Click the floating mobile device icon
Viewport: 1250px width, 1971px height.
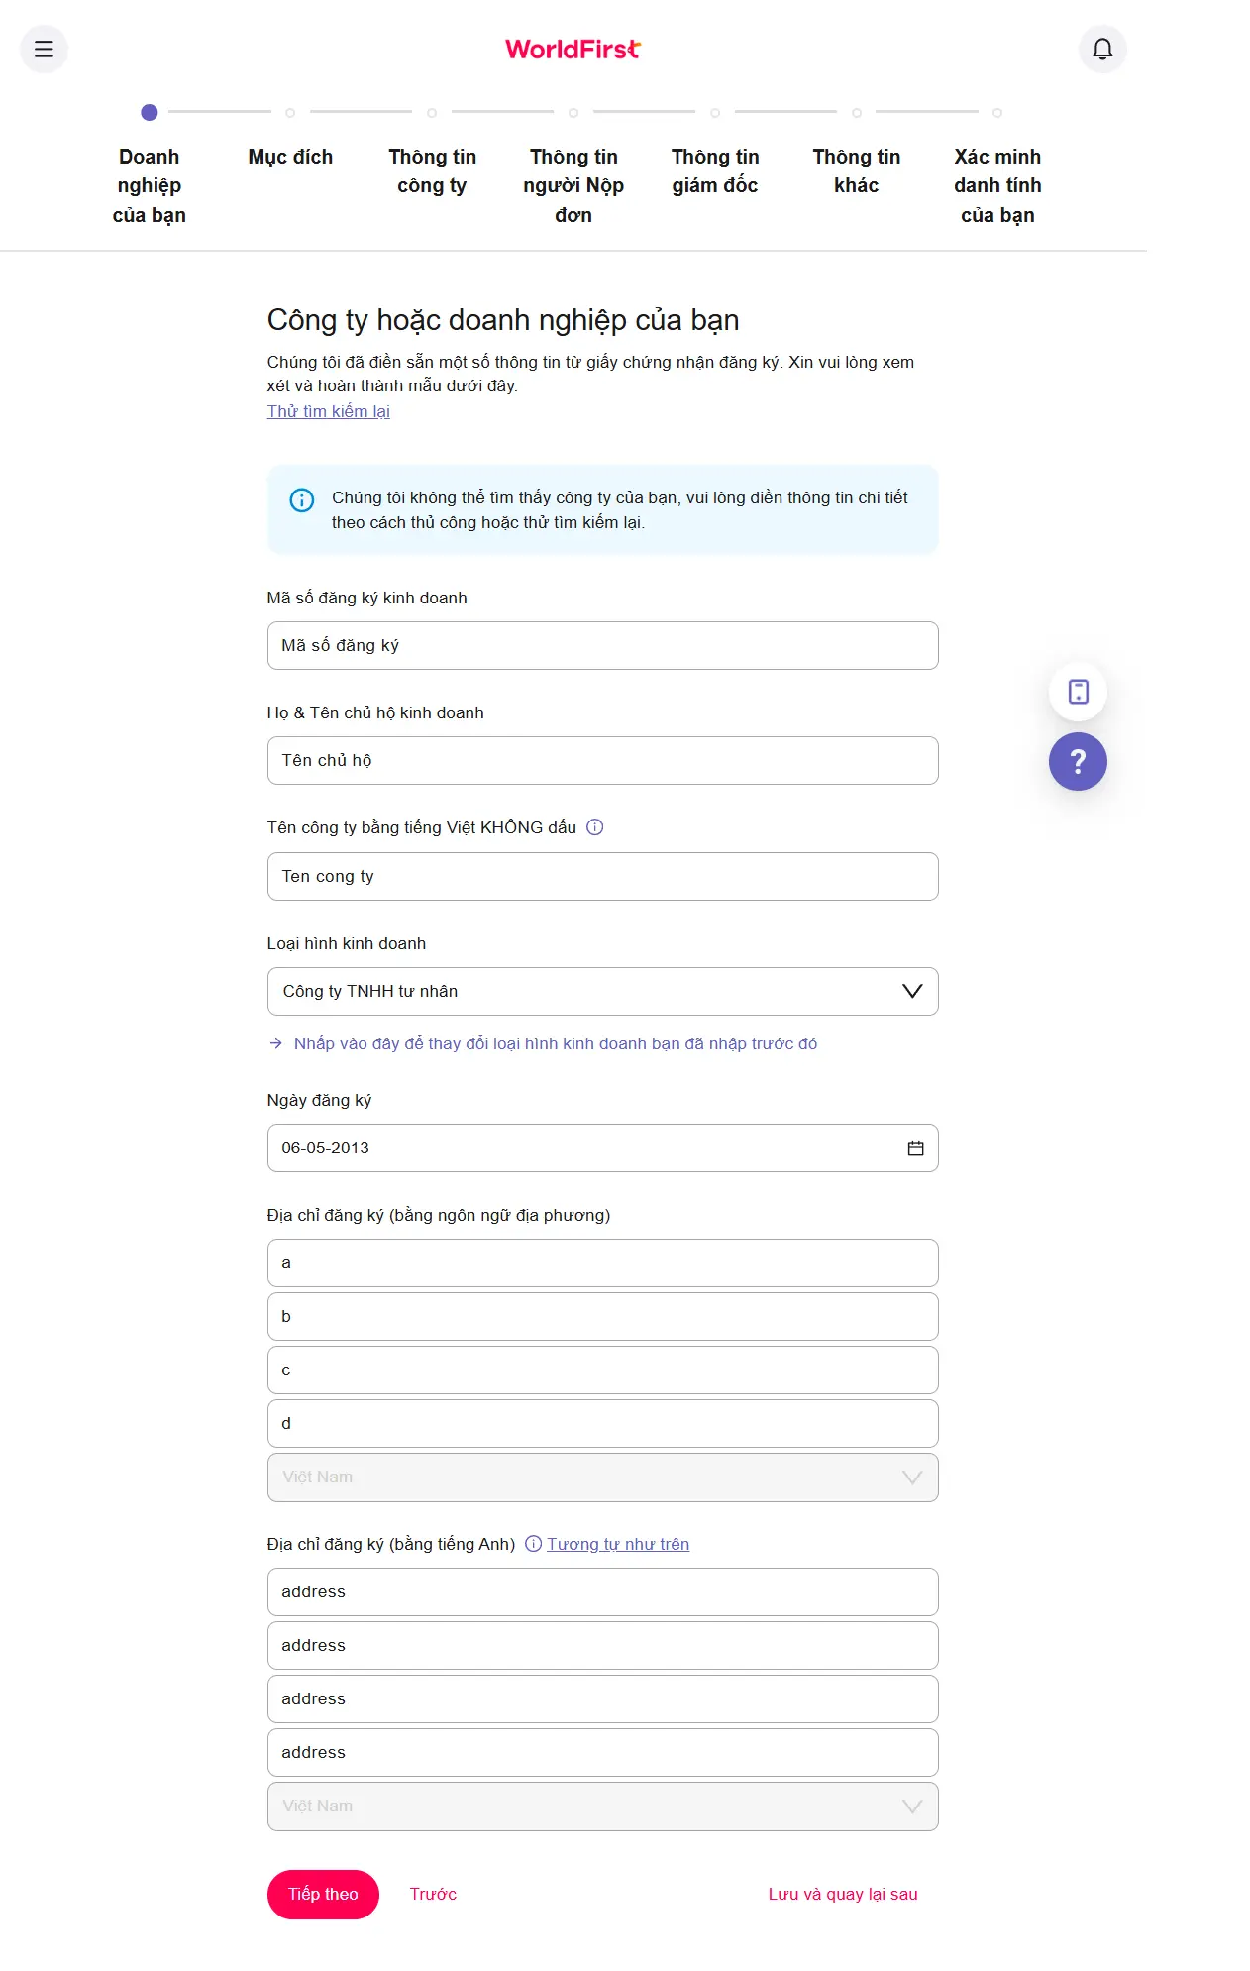(1078, 691)
